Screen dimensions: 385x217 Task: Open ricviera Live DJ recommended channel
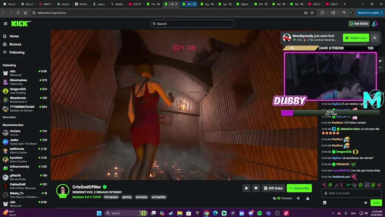point(25,133)
